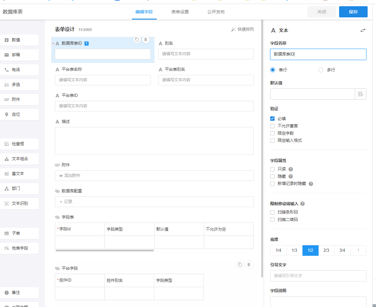Click the swap field type icon

(x=363, y=30)
